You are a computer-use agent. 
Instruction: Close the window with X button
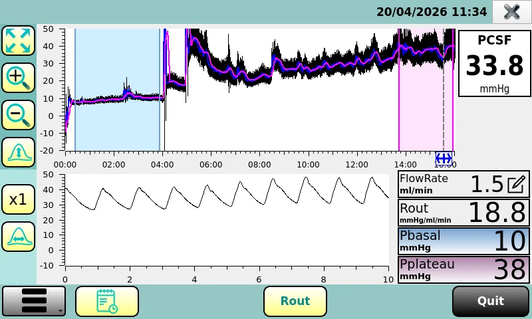pos(511,12)
